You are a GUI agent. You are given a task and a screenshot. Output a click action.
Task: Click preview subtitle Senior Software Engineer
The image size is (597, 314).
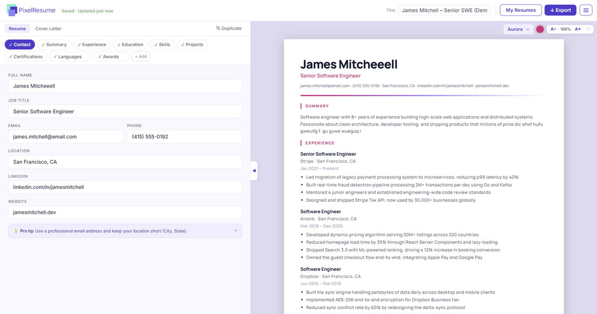pyautogui.click(x=330, y=76)
